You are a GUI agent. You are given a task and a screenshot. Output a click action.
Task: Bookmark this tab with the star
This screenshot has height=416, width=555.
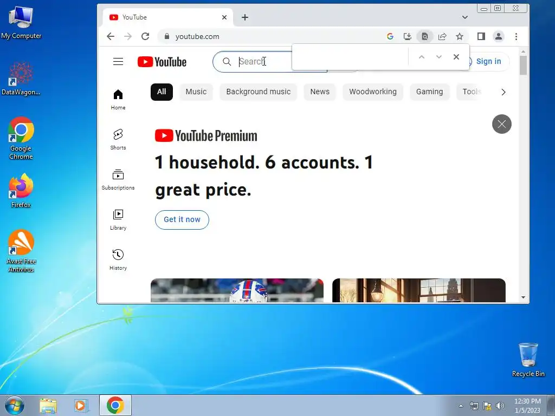click(460, 36)
